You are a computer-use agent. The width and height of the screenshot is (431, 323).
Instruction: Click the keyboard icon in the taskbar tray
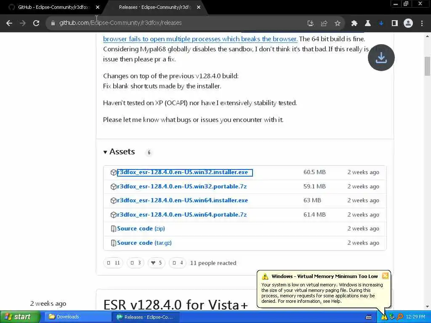point(369,317)
